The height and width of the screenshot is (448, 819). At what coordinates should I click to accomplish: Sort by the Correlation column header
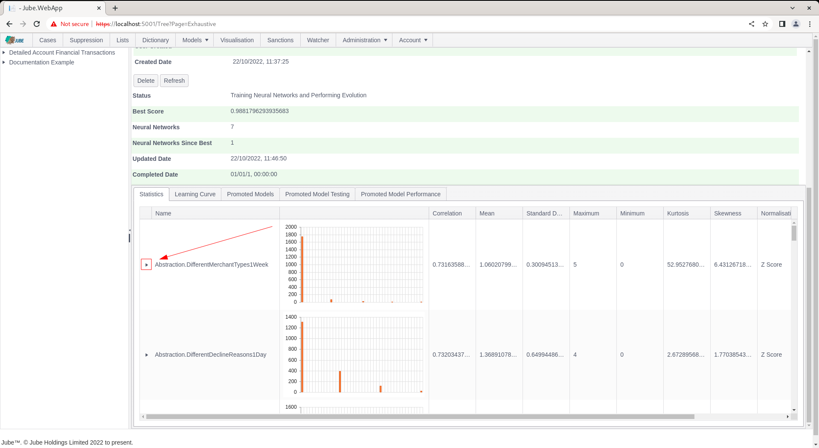tap(452, 213)
